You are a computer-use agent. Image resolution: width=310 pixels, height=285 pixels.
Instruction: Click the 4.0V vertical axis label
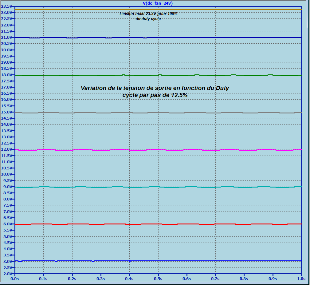(x=7, y=249)
